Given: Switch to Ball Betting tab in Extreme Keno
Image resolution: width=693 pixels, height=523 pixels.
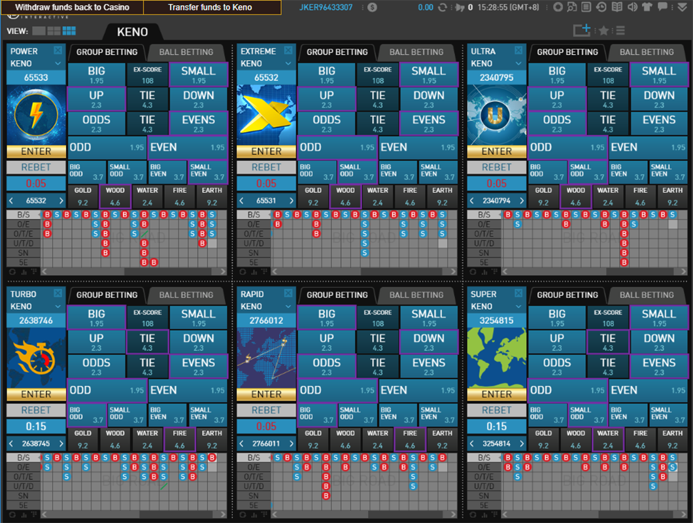Looking at the screenshot, I should click(x=416, y=52).
